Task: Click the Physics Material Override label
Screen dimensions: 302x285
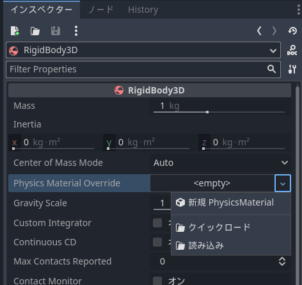Action: tap(67, 183)
